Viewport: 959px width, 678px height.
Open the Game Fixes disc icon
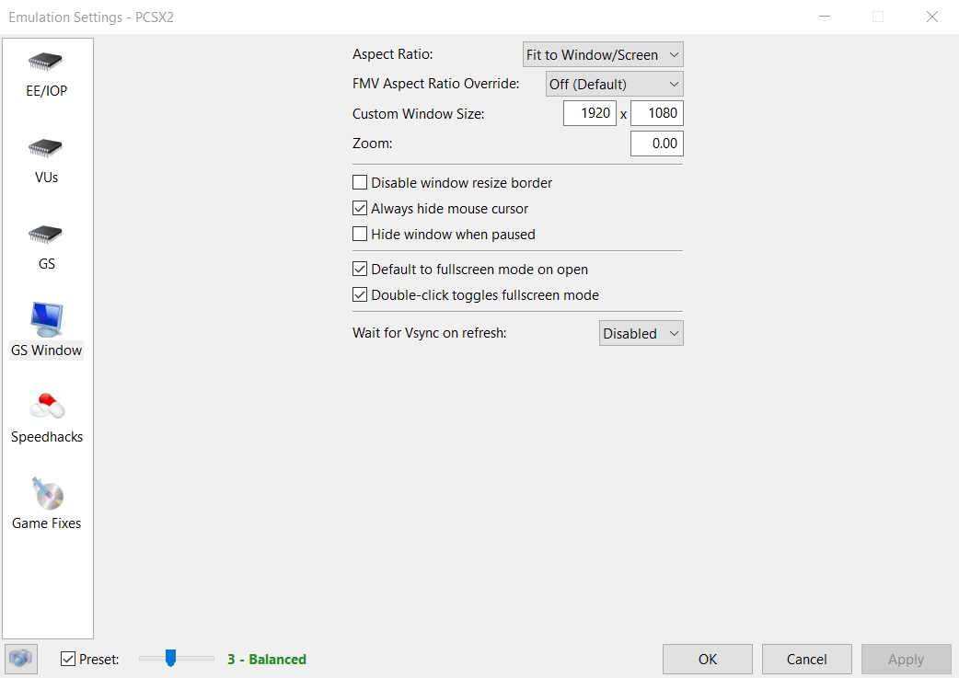pos(47,494)
